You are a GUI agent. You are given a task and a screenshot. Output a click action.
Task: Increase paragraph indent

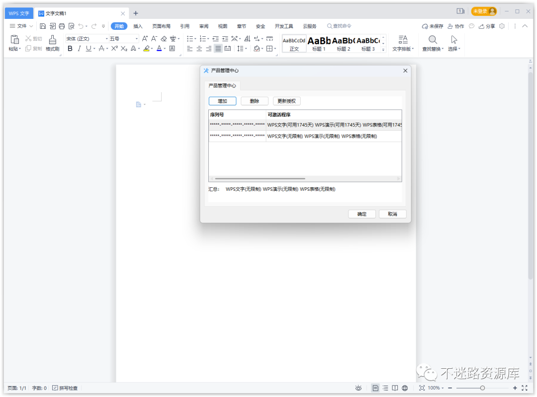(x=225, y=39)
